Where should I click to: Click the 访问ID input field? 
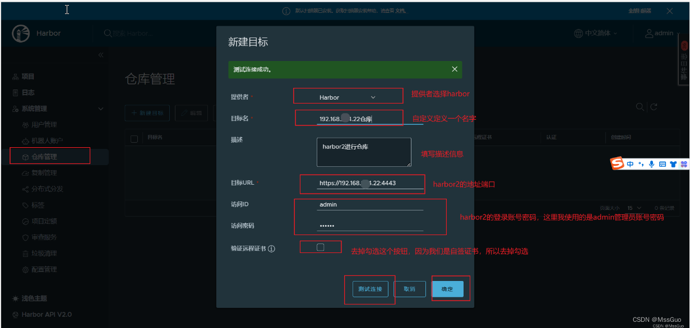pos(370,205)
